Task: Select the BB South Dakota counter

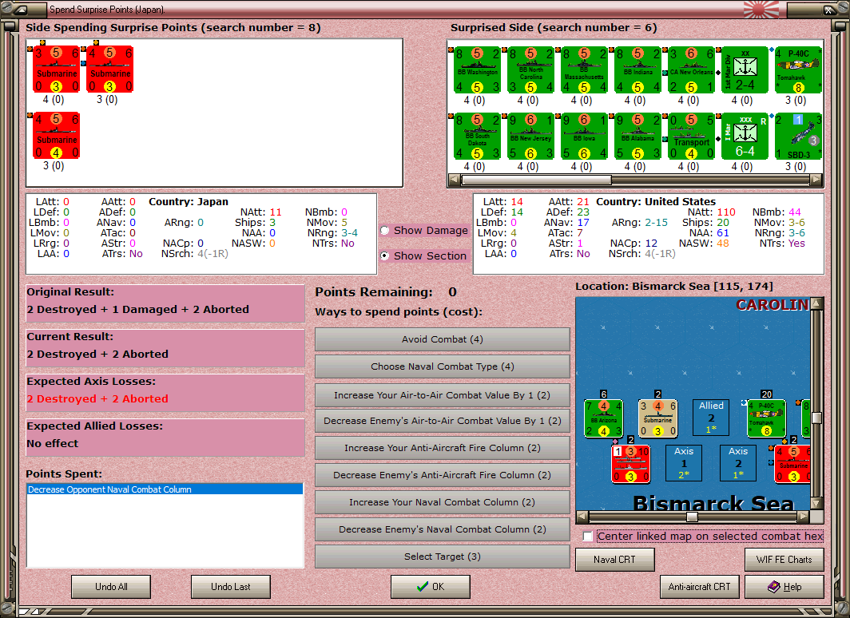Action: (477, 137)
